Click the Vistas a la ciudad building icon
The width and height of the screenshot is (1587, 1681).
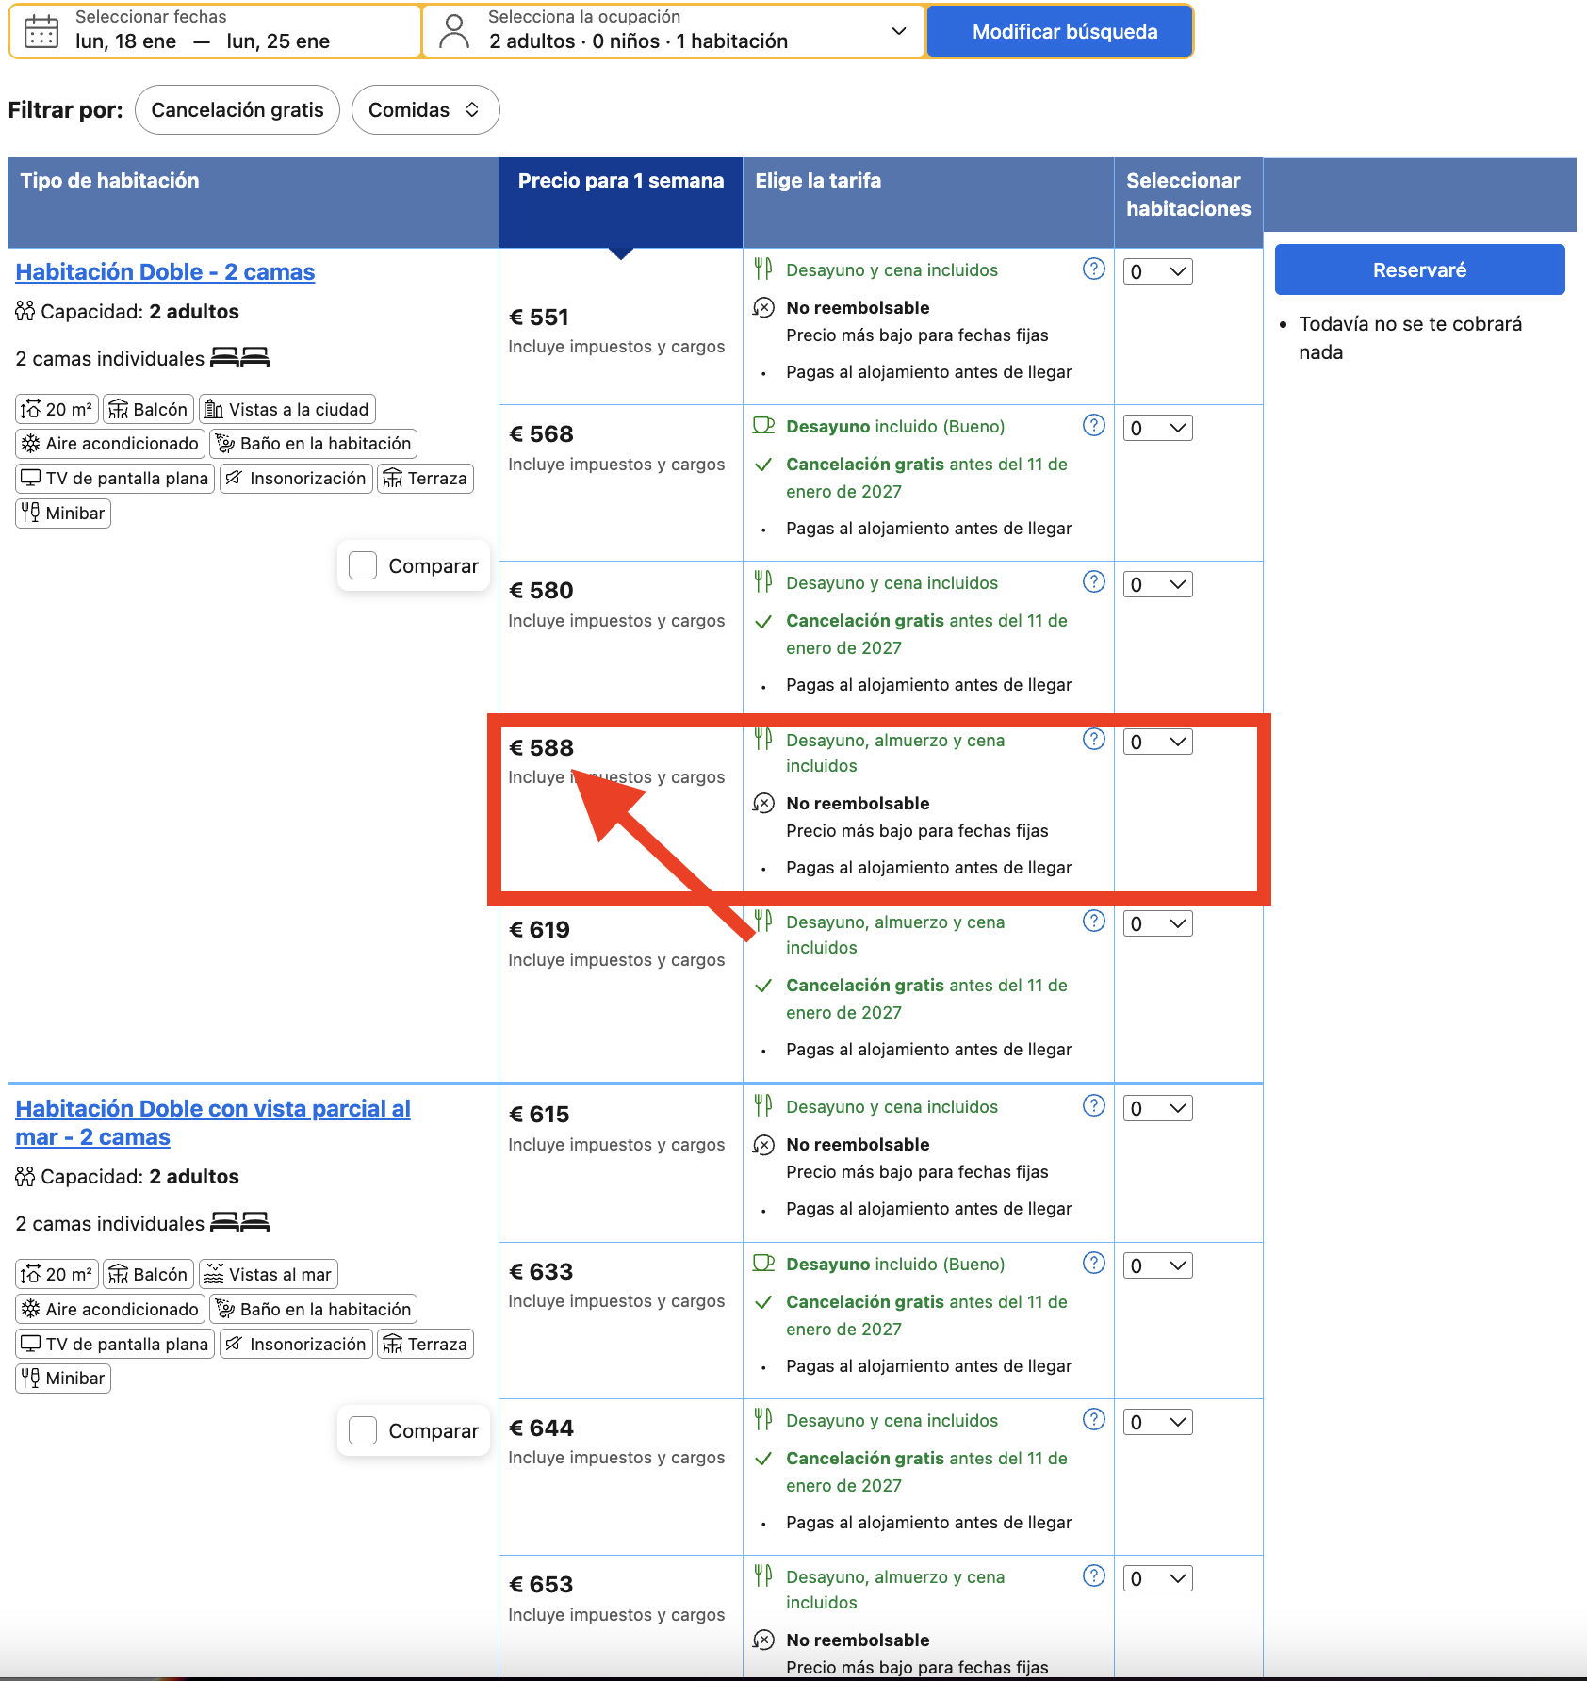214,409
